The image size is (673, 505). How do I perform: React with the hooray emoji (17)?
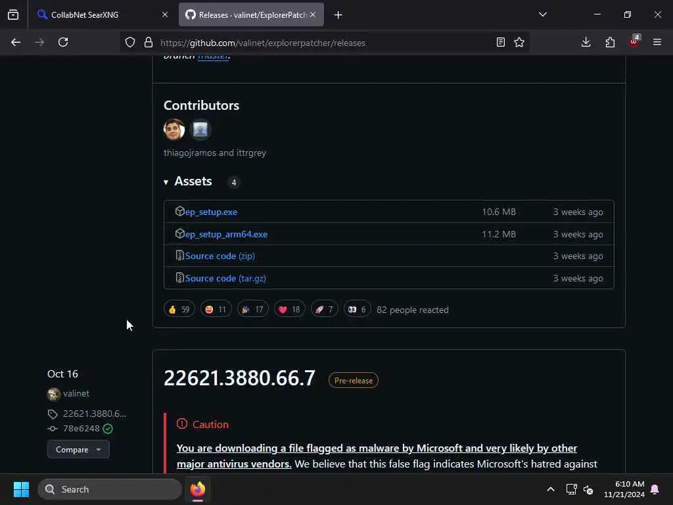click(253, 310)
